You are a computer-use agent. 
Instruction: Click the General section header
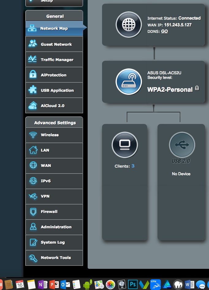click(x=54, y=16)
